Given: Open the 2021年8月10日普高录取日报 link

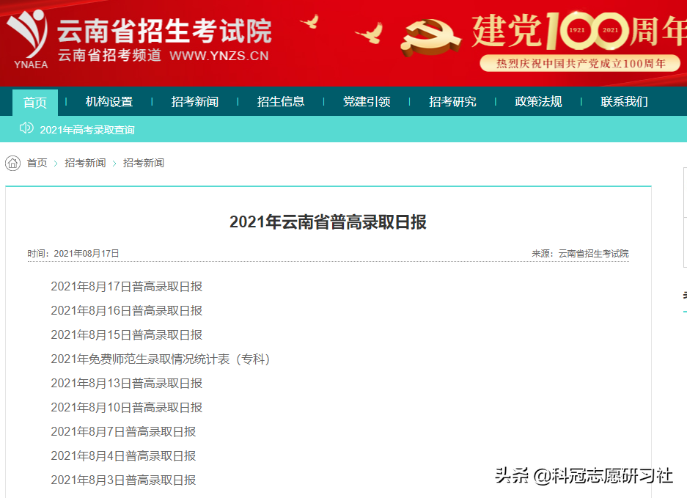Looking at the screenshot, I should pyautogui.click(x=126, y=407).
